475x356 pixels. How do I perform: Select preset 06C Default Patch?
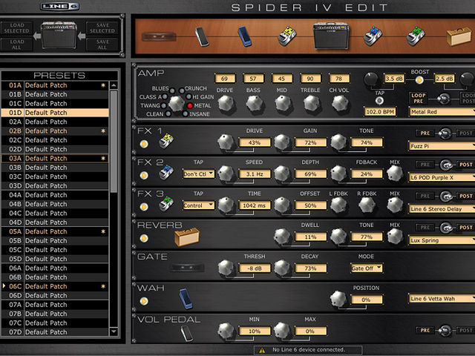(55, 286)
